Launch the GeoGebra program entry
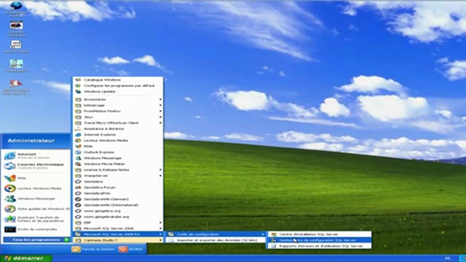466x262 pixels. (118, 182)
